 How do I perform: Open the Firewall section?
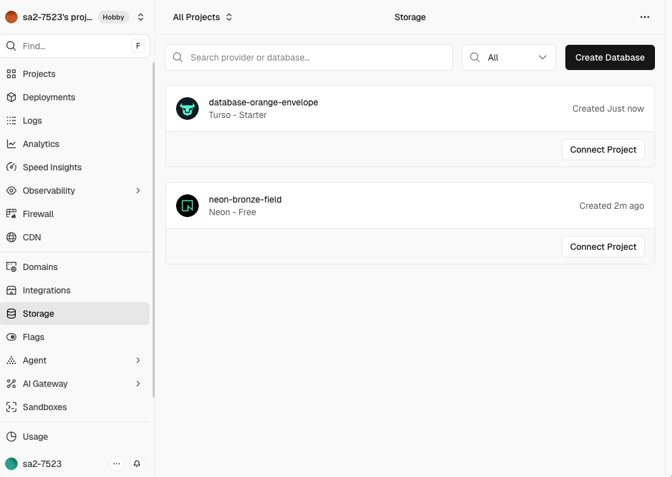click(x=38, y=214)
